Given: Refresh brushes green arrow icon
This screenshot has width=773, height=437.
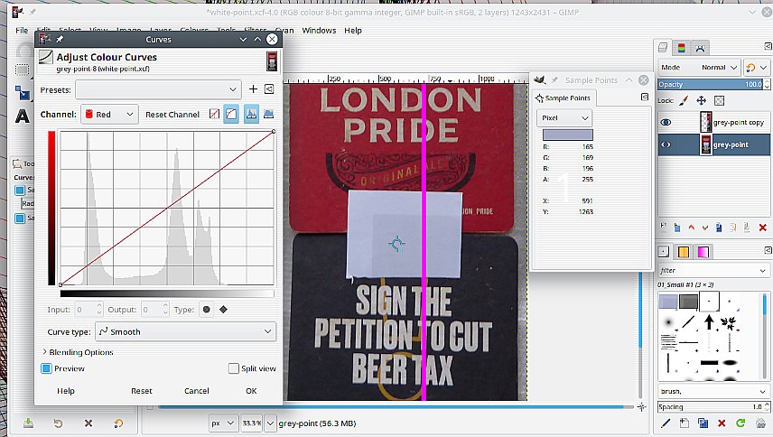Looking at the screenshot, I should coord(740,423).
